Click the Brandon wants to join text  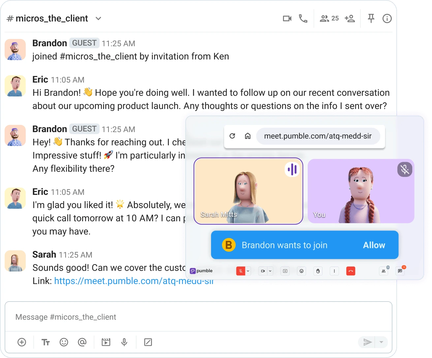point(285,245)
